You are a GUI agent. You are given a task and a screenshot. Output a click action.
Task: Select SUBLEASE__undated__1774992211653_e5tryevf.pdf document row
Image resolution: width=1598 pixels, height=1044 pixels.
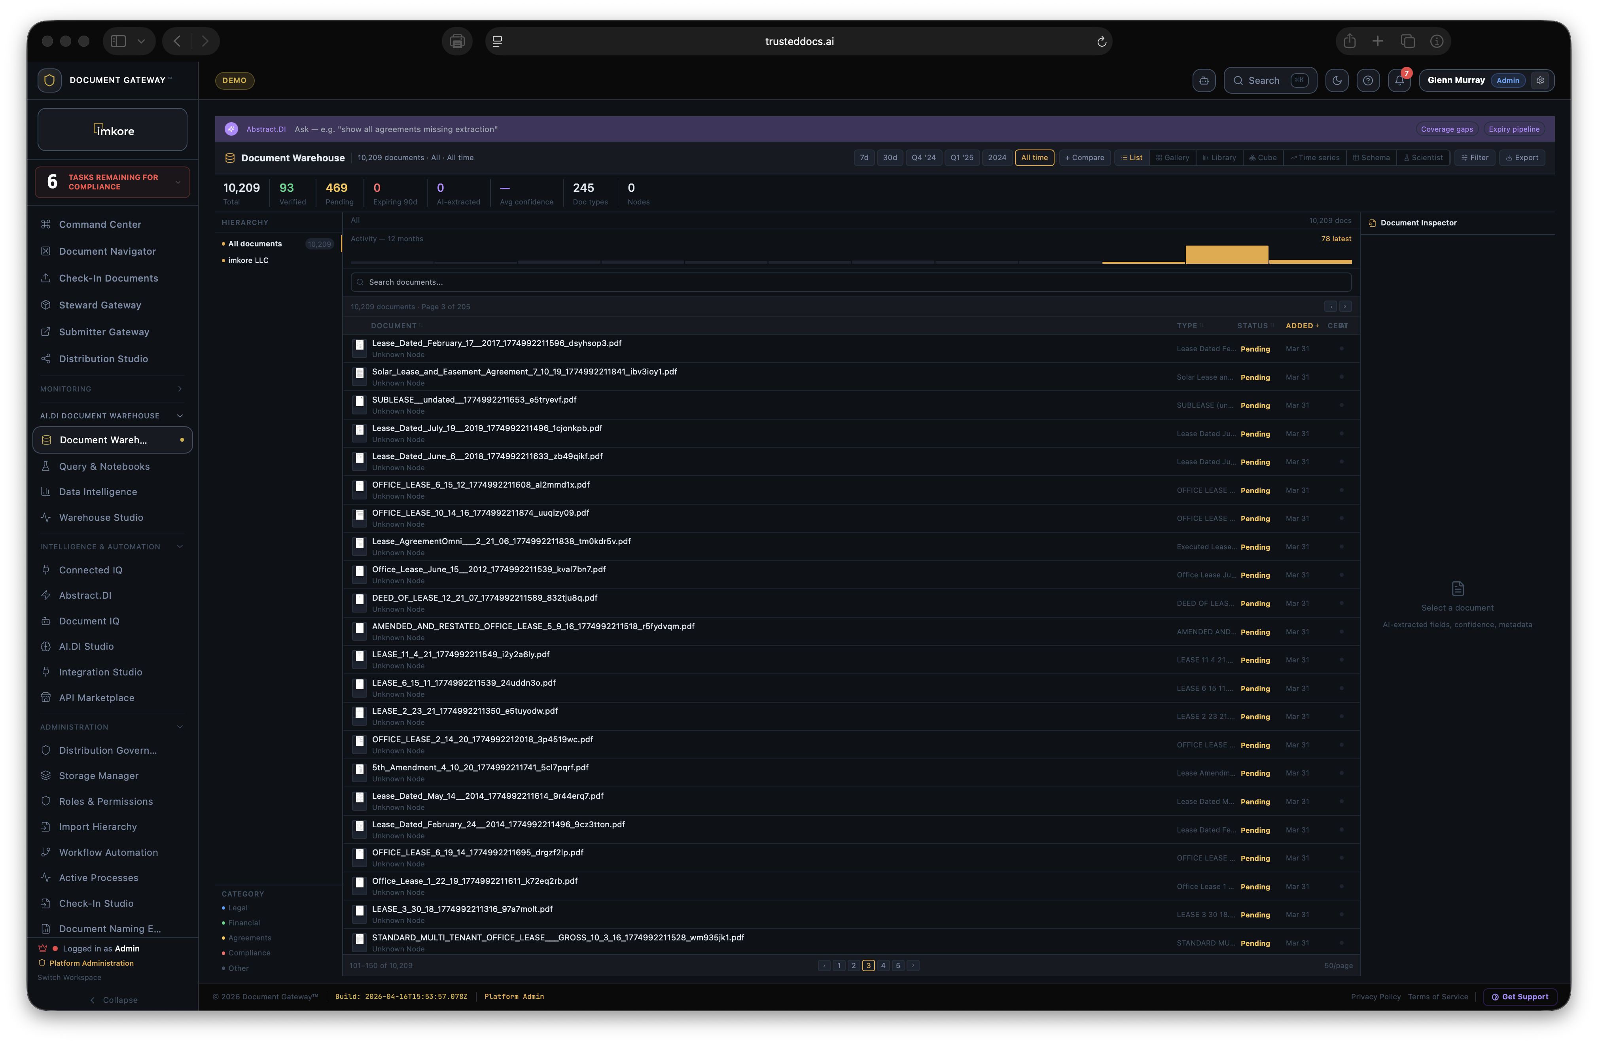click(x=851, y=405)
